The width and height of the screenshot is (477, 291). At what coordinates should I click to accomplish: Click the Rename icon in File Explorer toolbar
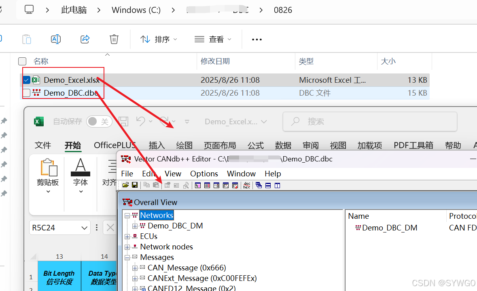click(56, 39)
